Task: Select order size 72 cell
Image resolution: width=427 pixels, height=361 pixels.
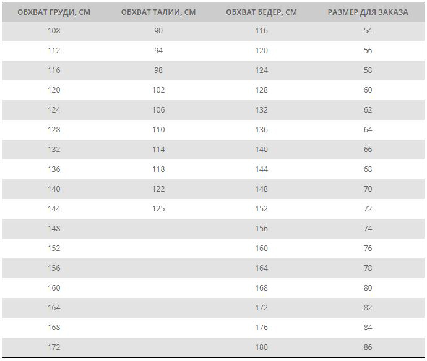Action: [x=368, y=209]
